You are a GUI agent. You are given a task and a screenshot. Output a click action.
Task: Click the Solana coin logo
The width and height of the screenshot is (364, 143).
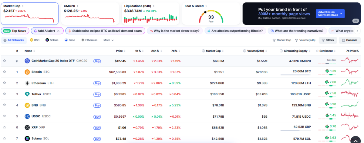[x=27, y=138]
